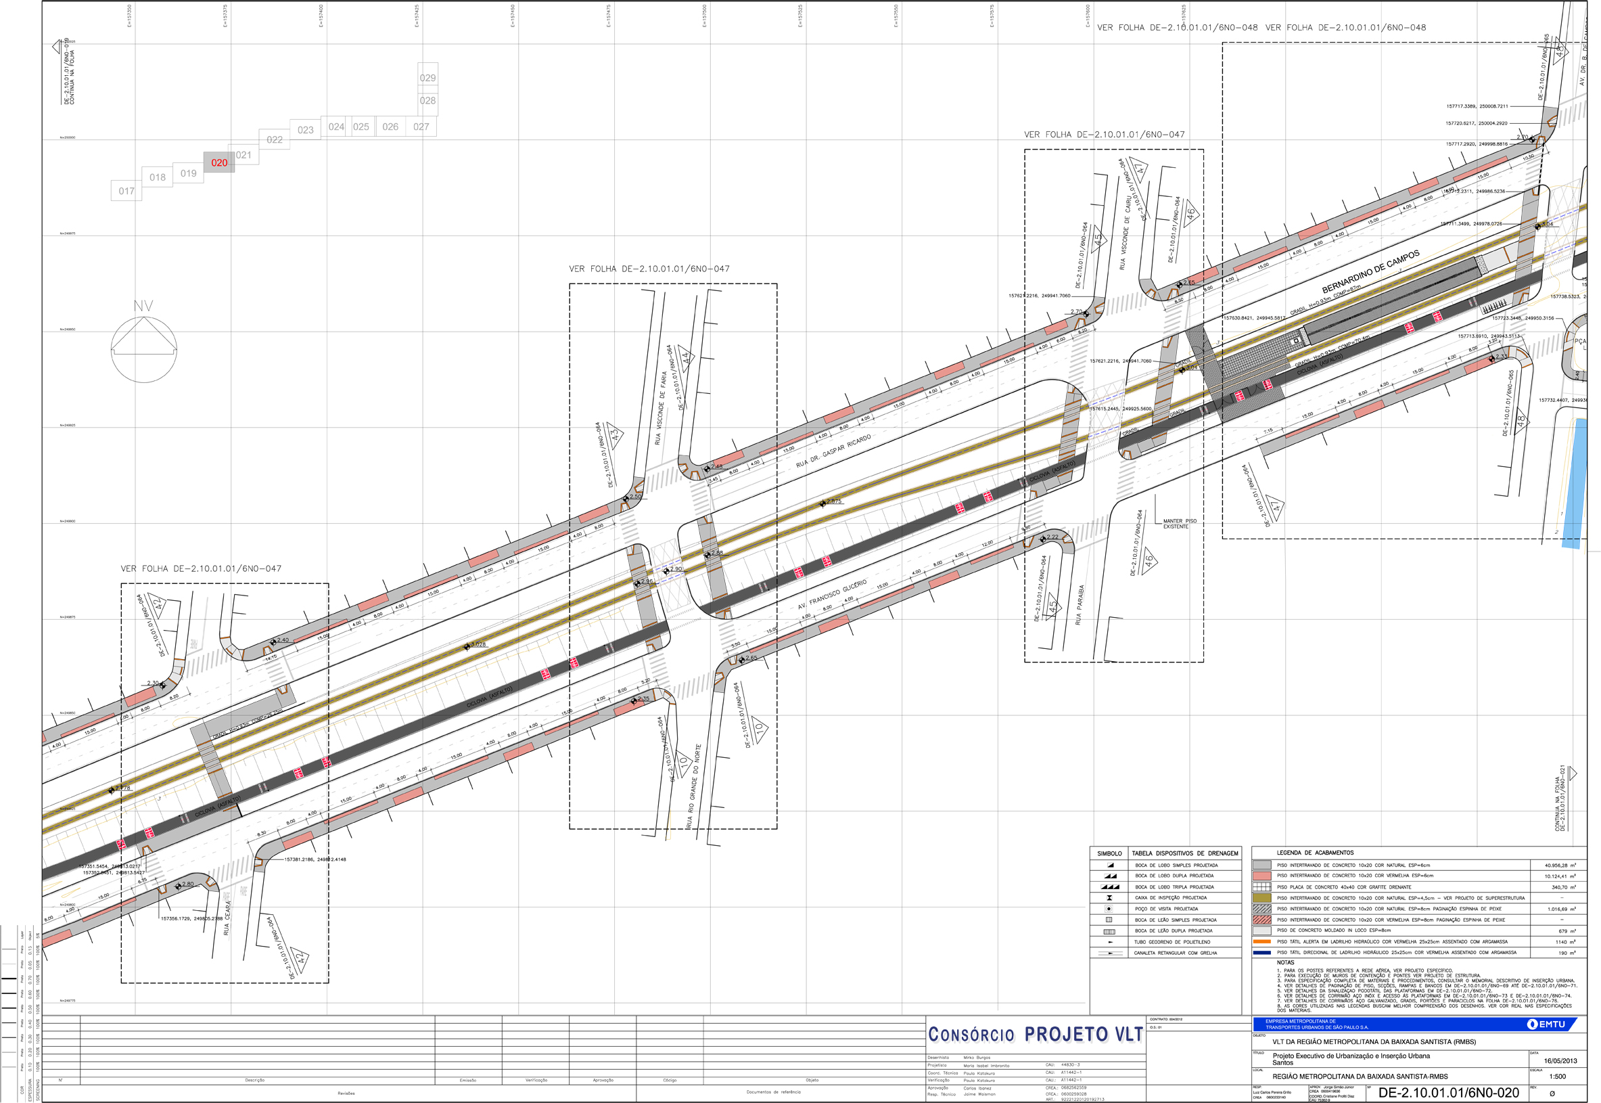
Task: Select sheet 027 box in key map
Action: click(421, 127)
